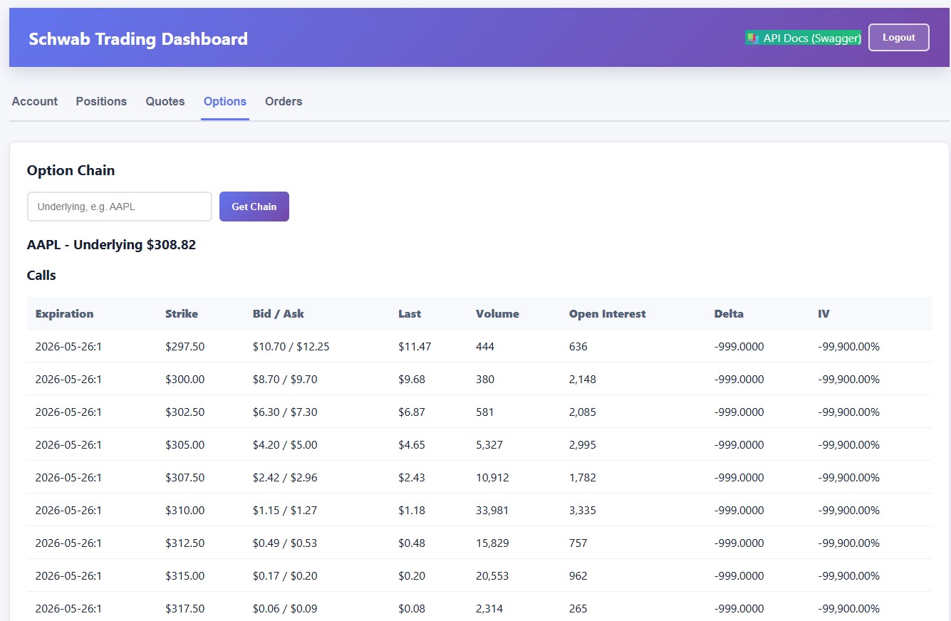Click the Bid / Ask column header
Image resolution: width=951 pixels, height=621 pixels.
pos(279,313)
